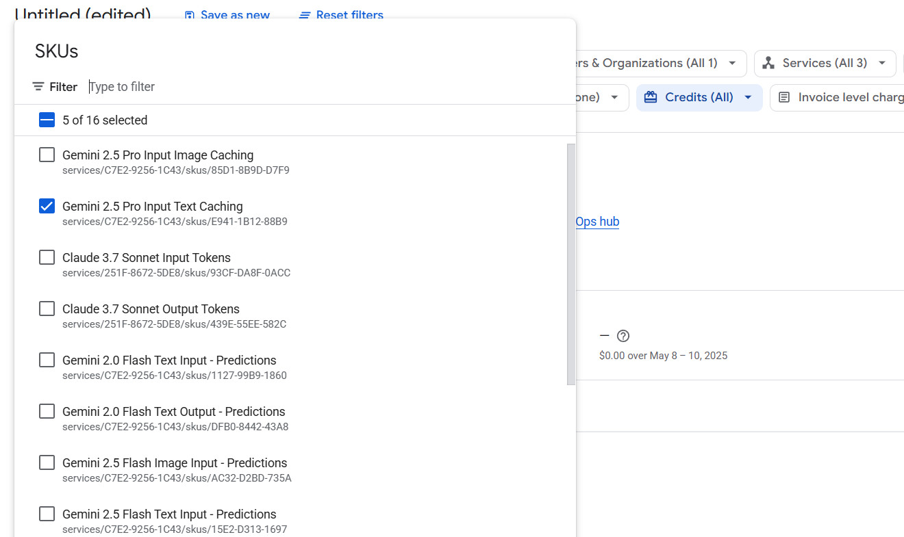Click the Reset filters lines icon
904x537 pixels.
pyautogui.click(x=305, y=15)
